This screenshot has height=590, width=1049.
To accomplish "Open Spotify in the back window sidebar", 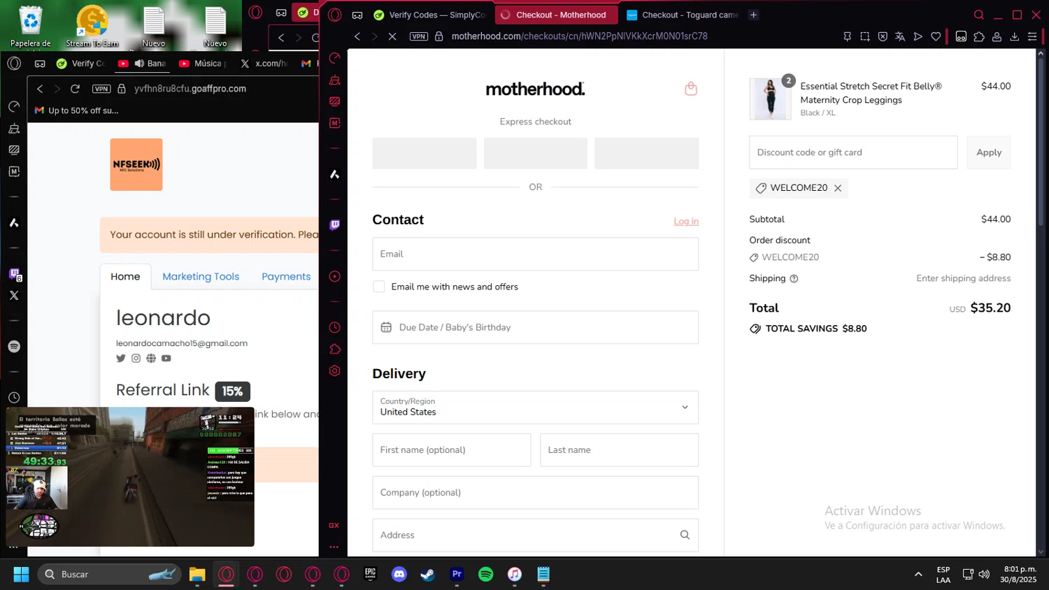I will (x=14, y=347).
